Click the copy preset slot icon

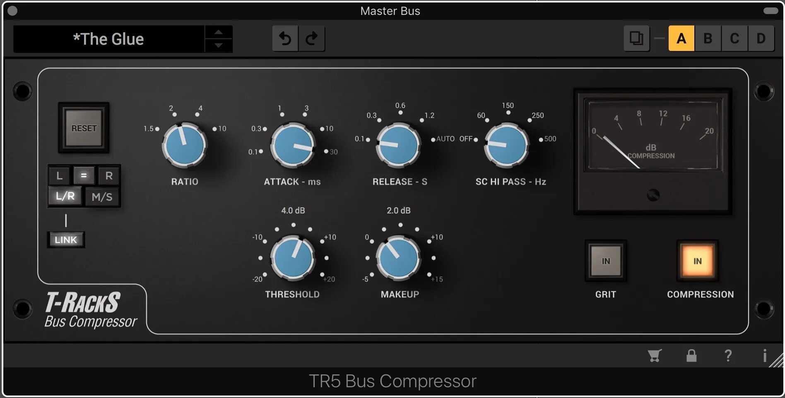pyautogui.click(x=636, y=38)
